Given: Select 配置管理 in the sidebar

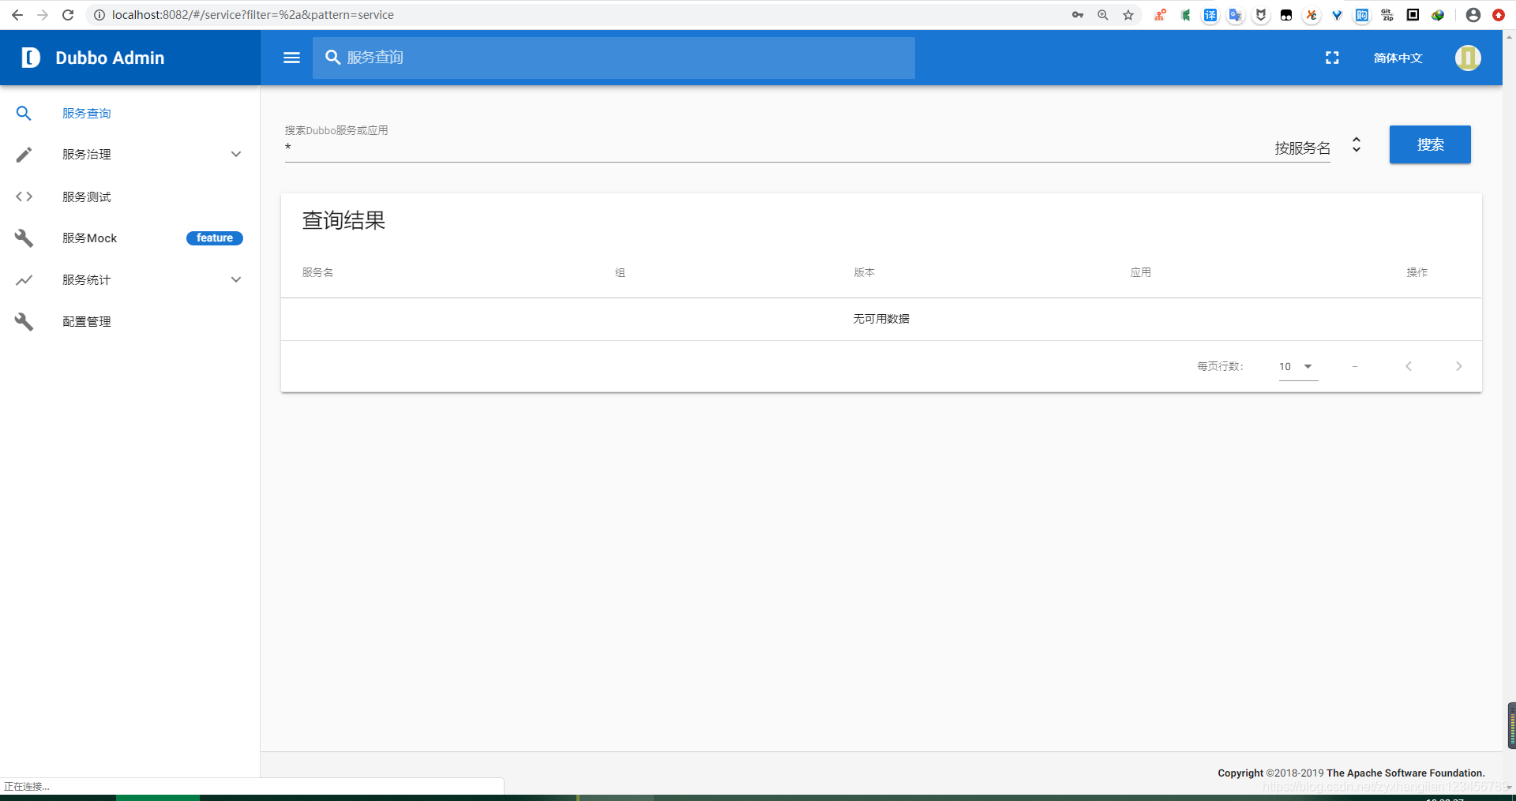Looking at the screenshot, I should pos(86,322).
